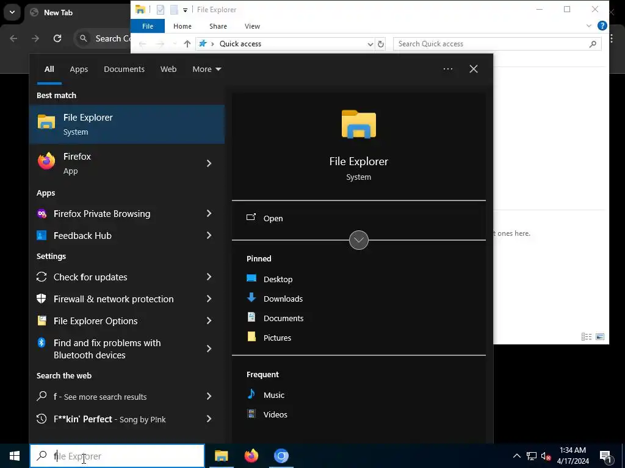Open muted volume tray icon
The height and width of the screenshot is (468, 625).
coord(546,456)
